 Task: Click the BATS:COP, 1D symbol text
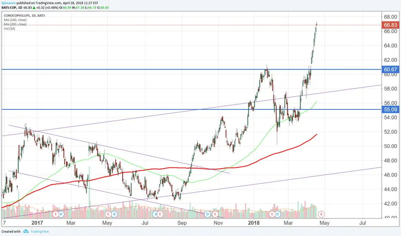[12, 8]
